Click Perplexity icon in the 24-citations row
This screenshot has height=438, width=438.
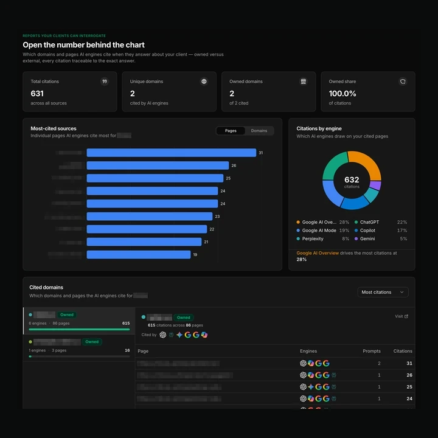pyautogui.click(x=334, y=398)
